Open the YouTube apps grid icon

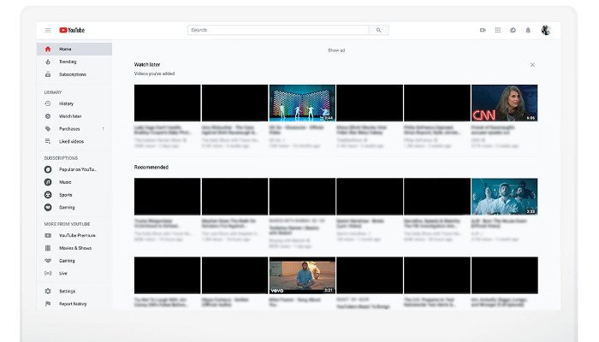[x=498, y=30]
